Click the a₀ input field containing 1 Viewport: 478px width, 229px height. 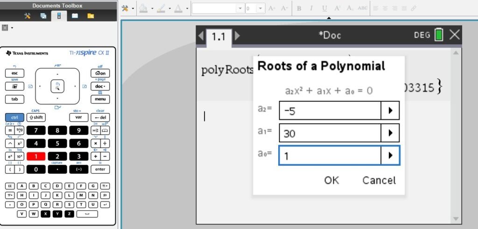(330, 155)
